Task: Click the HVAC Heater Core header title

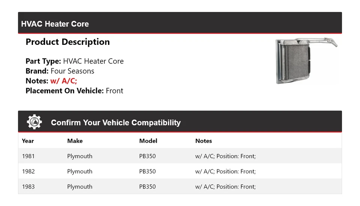Action: point(55,24)
